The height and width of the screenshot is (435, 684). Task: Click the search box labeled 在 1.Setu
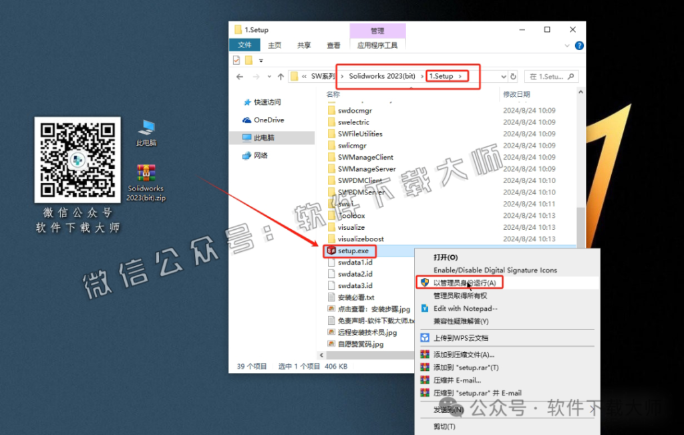[x=550, y=76]
